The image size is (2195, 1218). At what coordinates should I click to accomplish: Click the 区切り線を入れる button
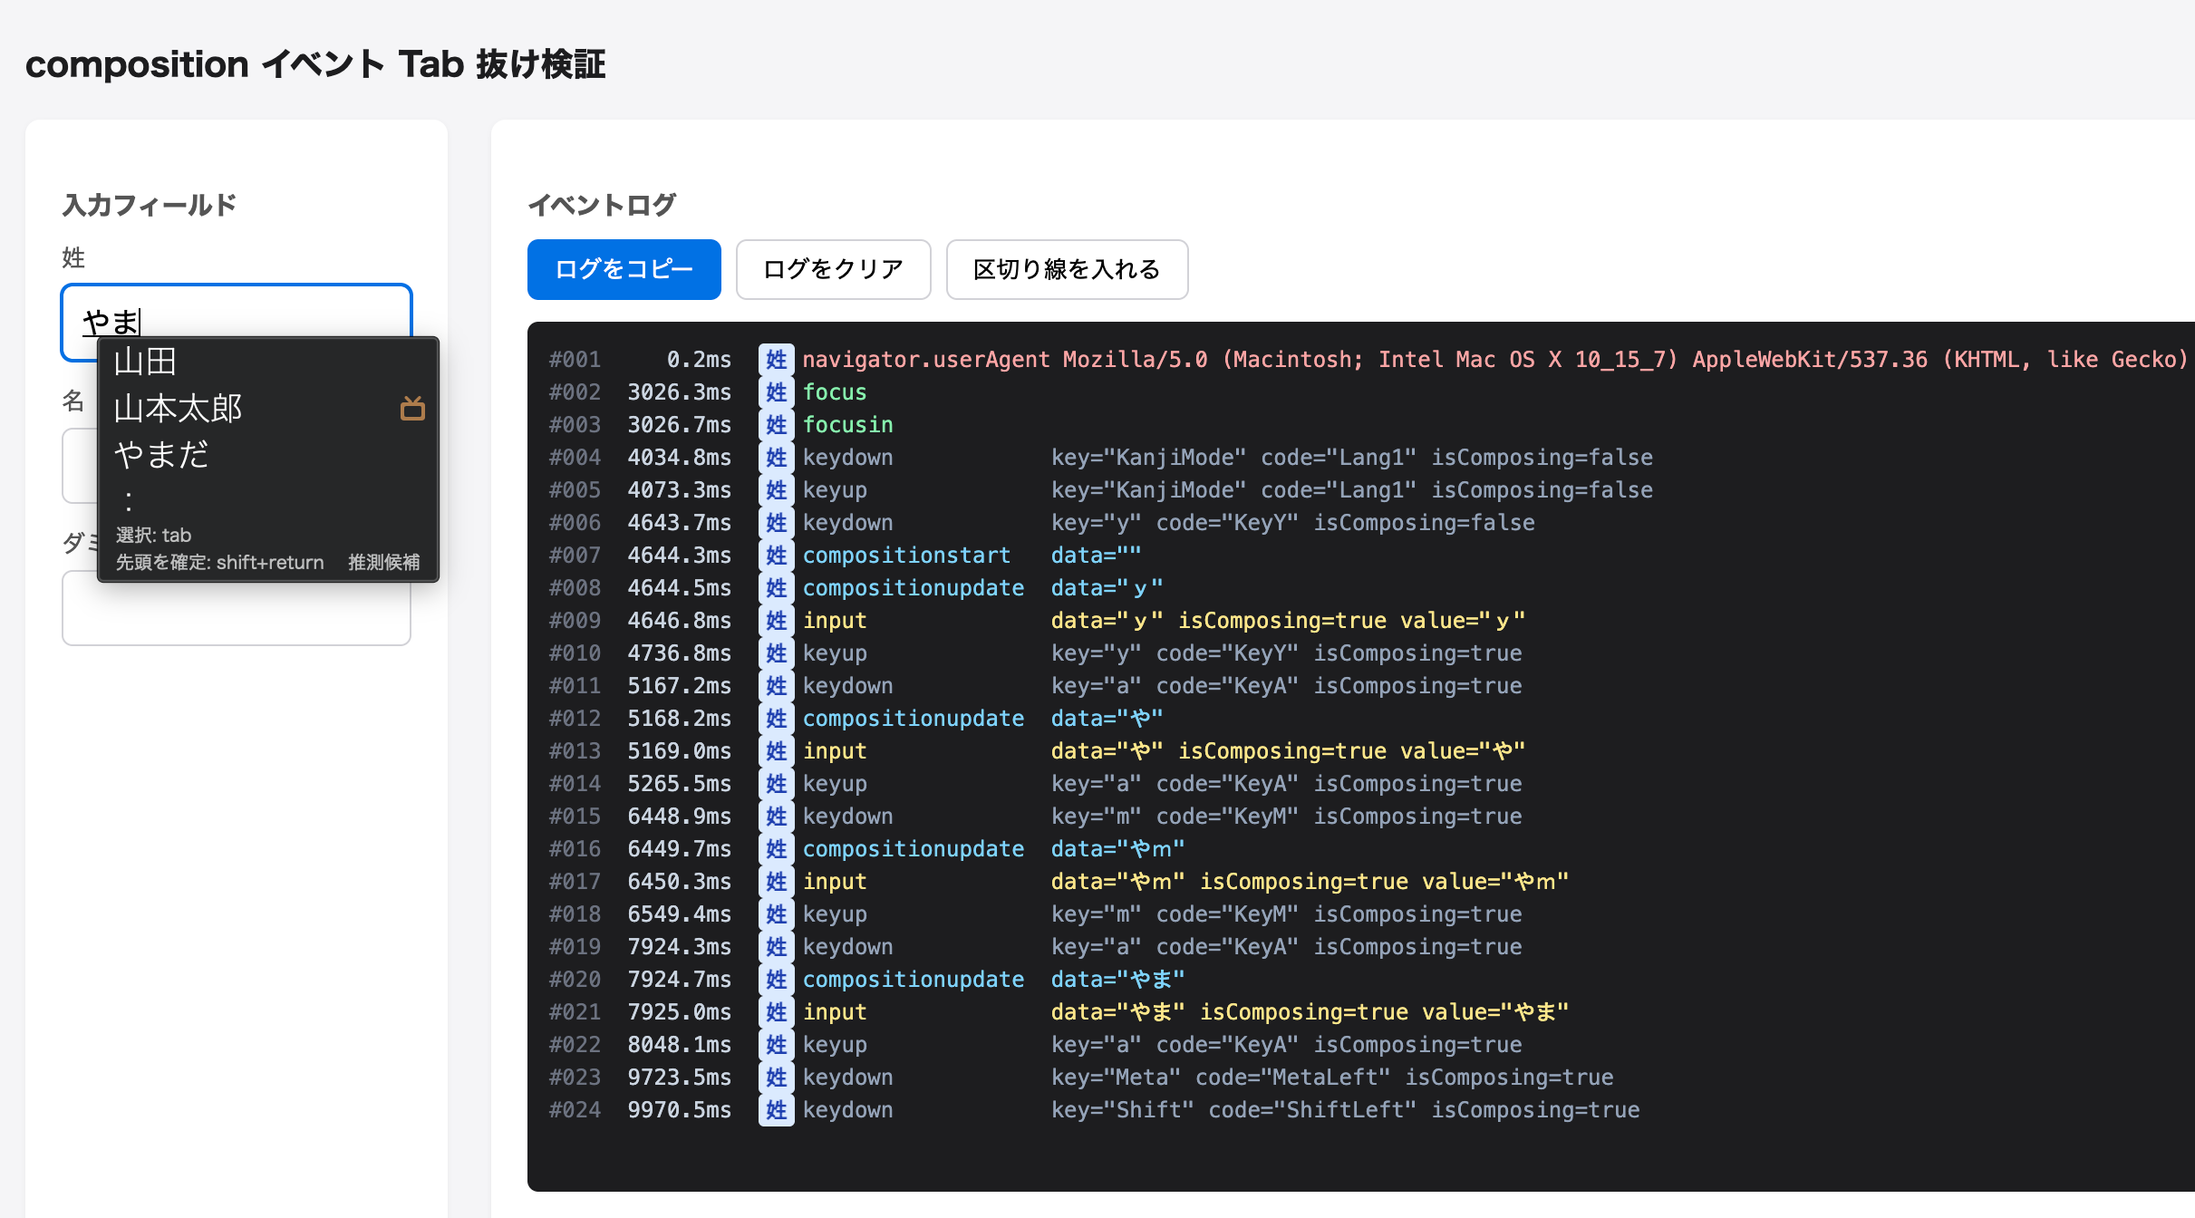point(1067,269)
